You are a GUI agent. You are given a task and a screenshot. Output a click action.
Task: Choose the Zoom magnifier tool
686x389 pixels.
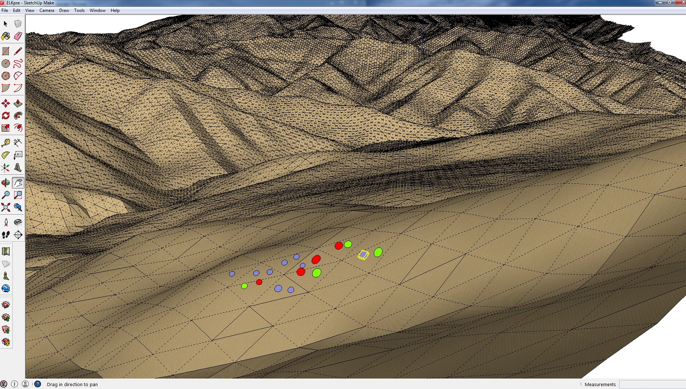[x=6, y=195]
